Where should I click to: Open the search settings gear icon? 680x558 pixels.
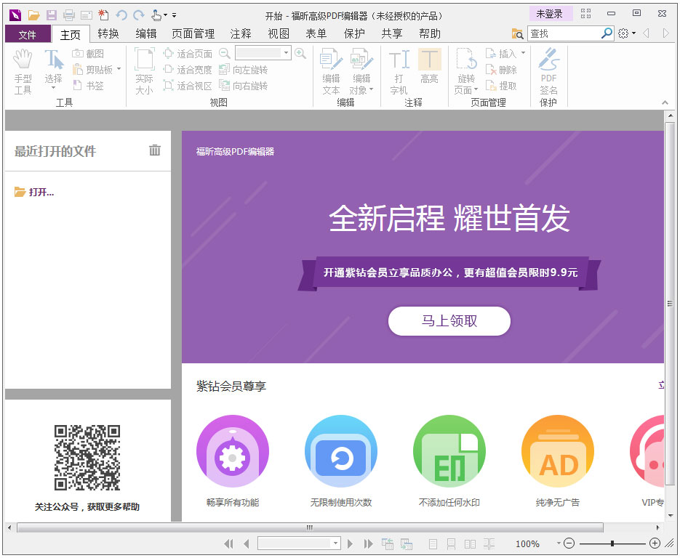pyautogui.click(x=623, y=33)
